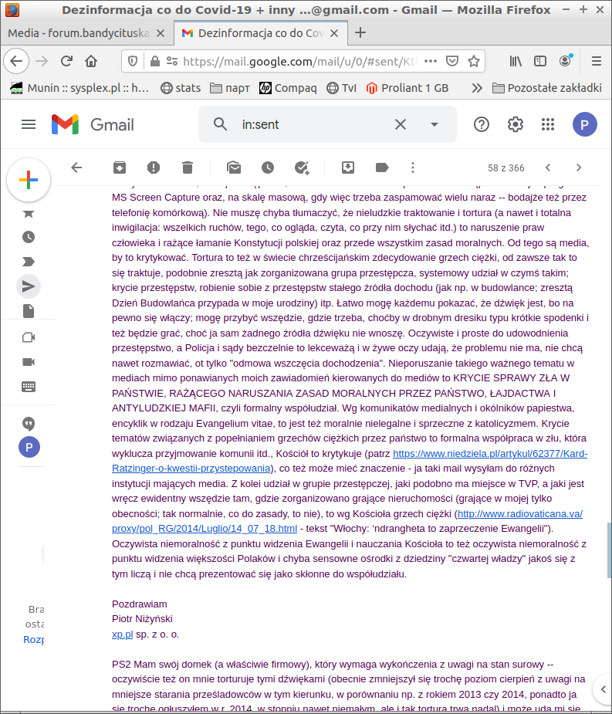612x714 pixels.
Task: Open More options three-dot menu
Action: pyautogui.click(x=413, y=168)
